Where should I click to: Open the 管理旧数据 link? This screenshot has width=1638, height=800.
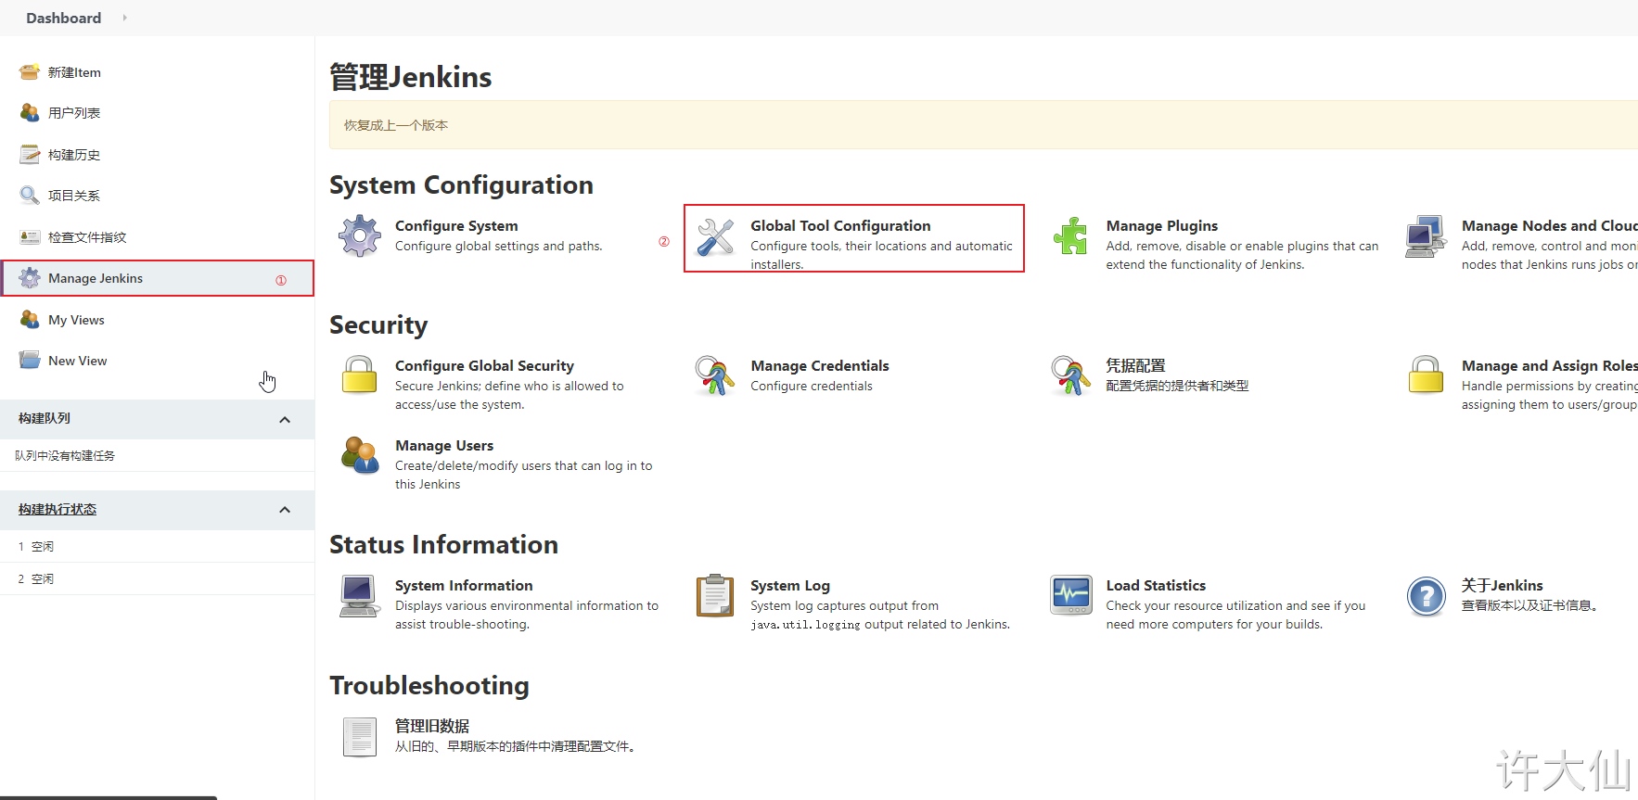432,726
